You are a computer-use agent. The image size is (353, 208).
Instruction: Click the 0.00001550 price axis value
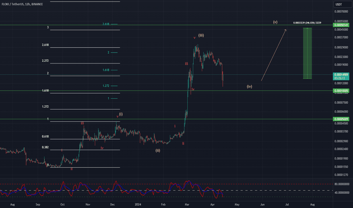tap(341, 167)
